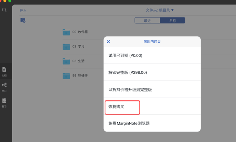Switch to the 最近 sort tab
The height and width of the screenshot is (142, 236).
coord(147,20)
